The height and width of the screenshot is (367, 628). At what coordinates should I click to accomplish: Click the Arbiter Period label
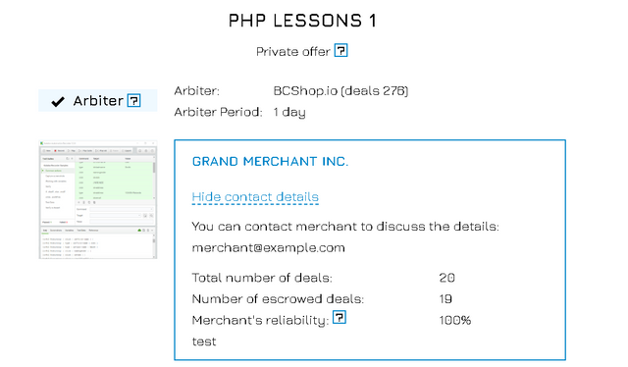pos(218,112)
